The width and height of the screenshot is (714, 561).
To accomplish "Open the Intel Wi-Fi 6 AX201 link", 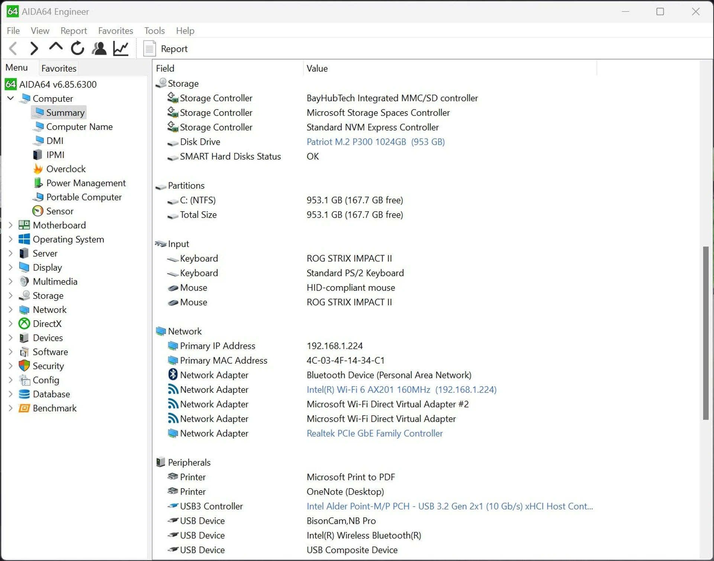I will [401, 390].
